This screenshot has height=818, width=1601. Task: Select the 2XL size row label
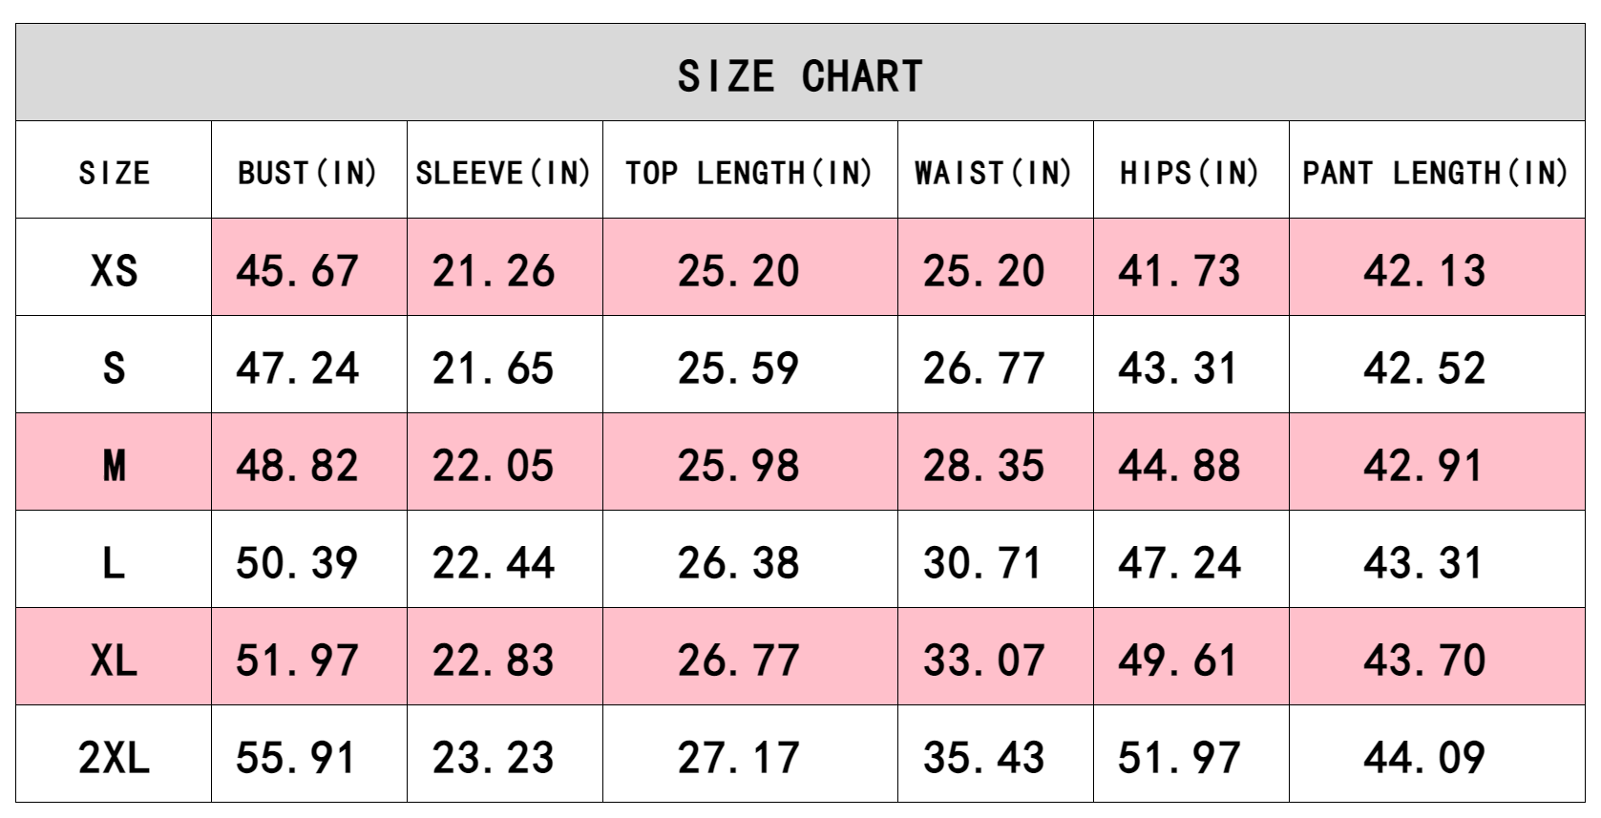(x=114, y=758)
